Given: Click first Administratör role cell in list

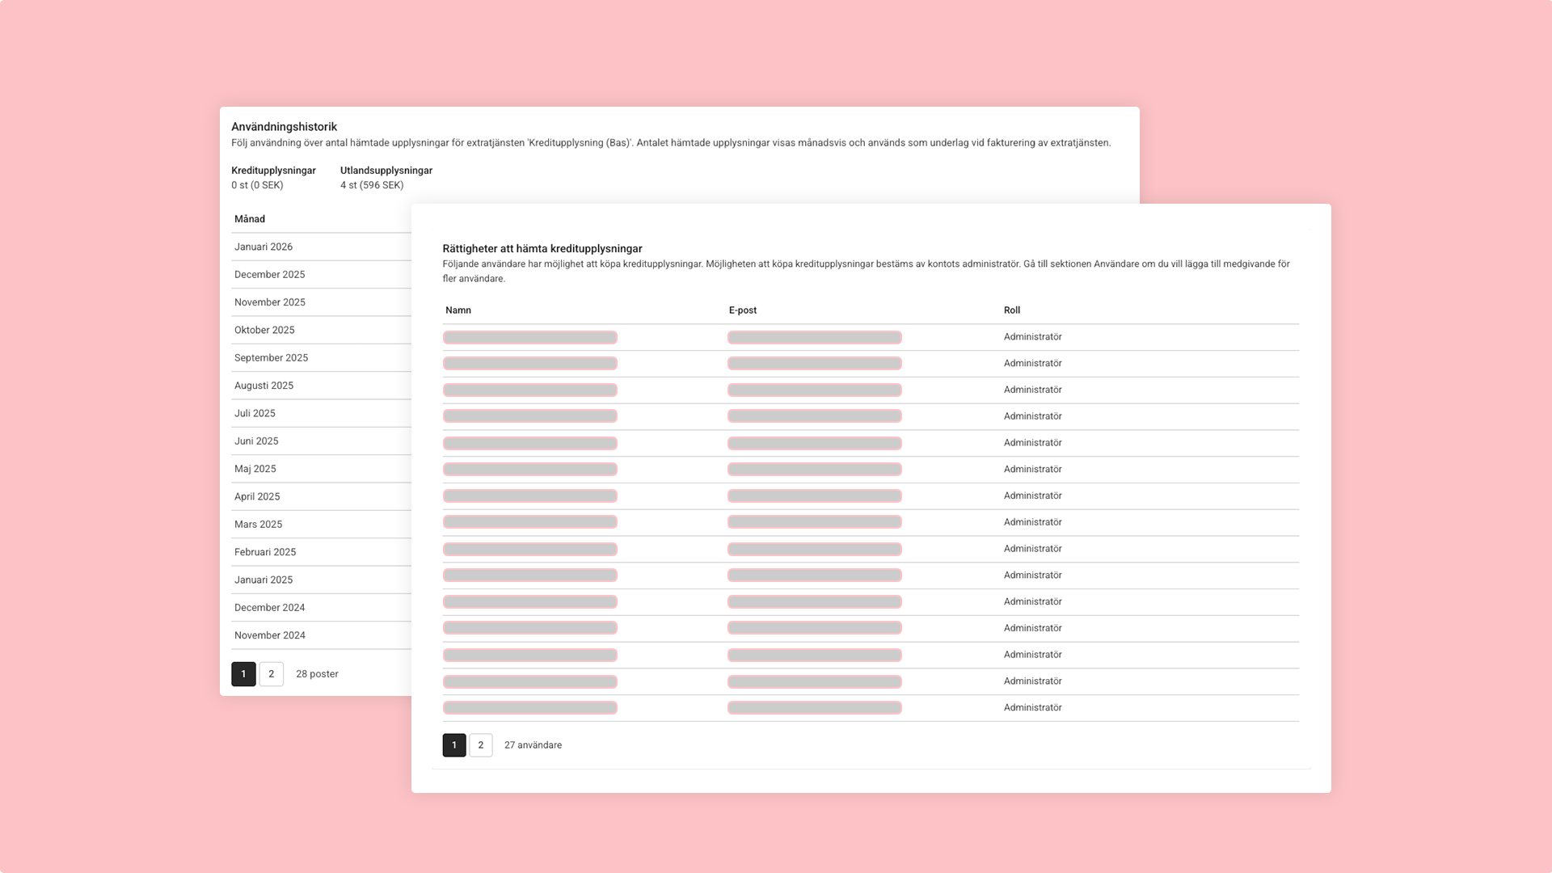Looking at the screenshot, I should [1032, 337].
